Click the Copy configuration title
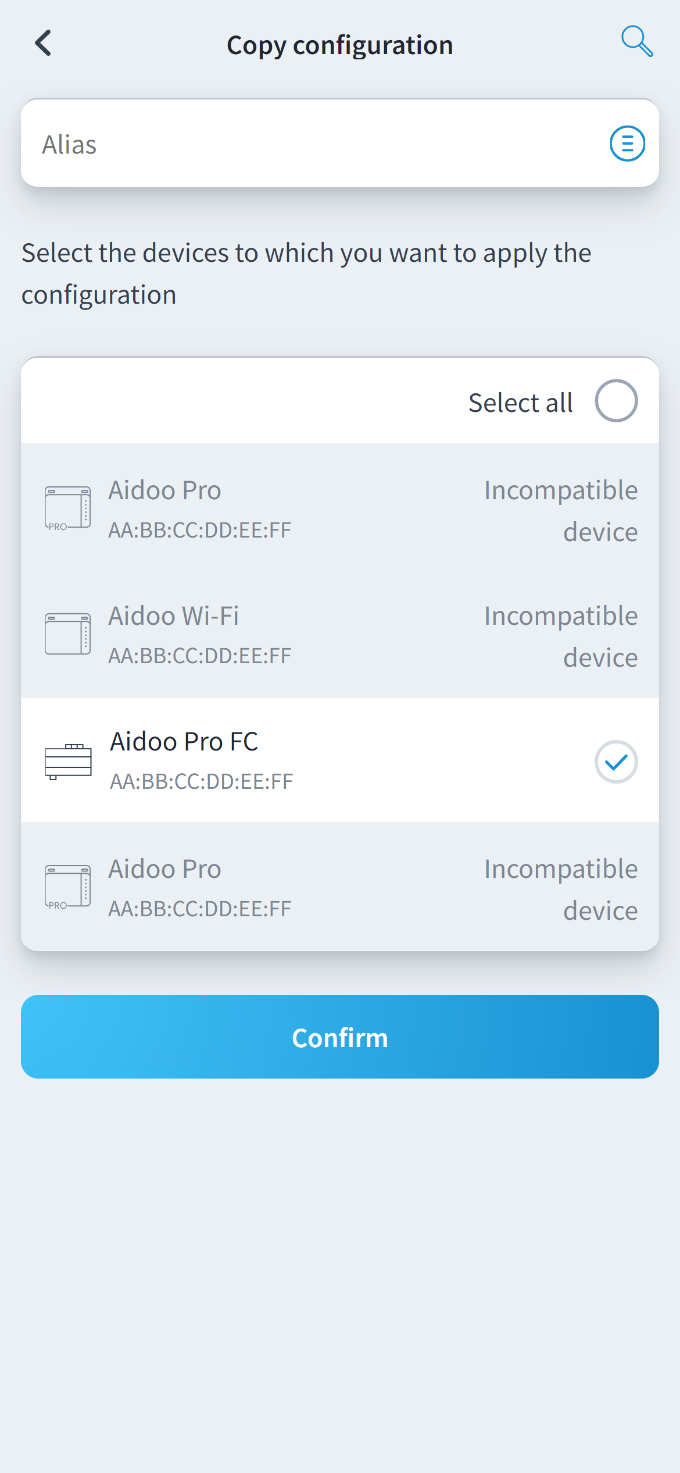Viewport: 680px width, 1473px height. pos(339,45)
